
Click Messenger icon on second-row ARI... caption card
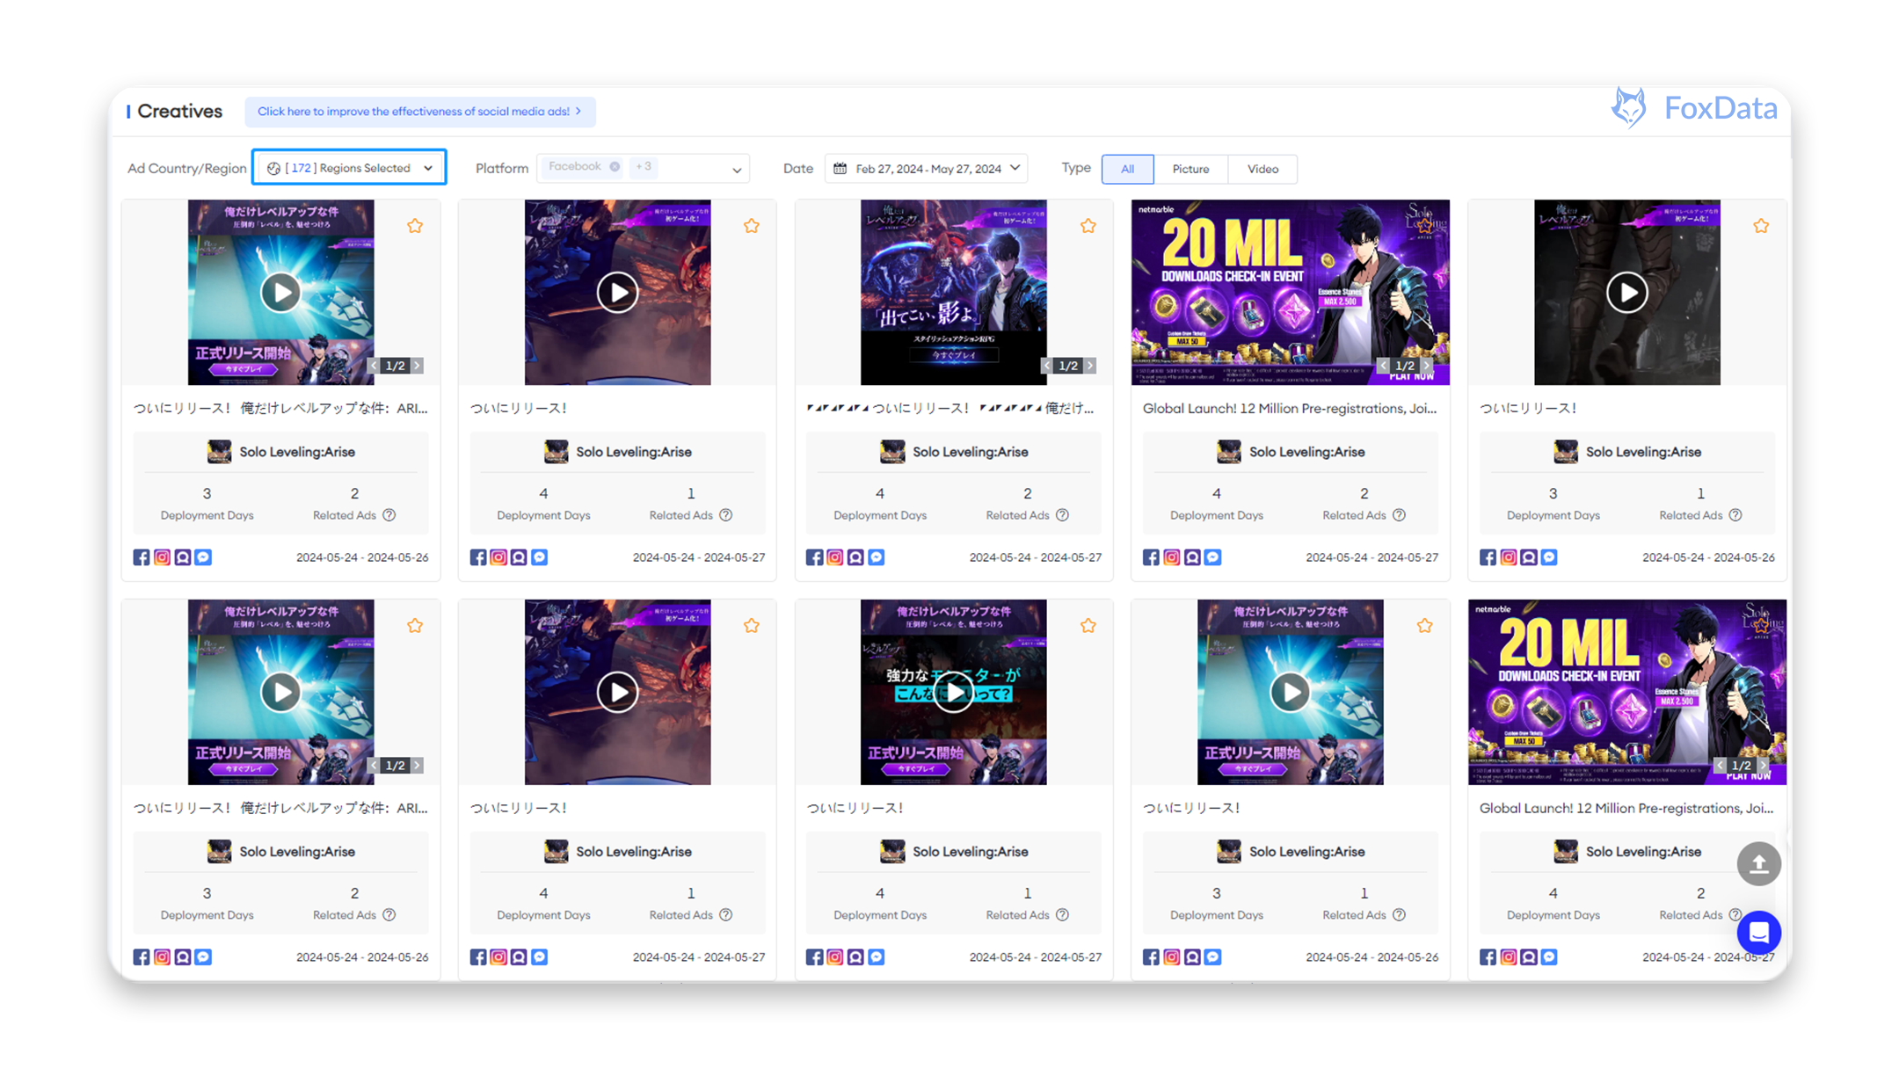pyautogui.click(x=203, y=957)
